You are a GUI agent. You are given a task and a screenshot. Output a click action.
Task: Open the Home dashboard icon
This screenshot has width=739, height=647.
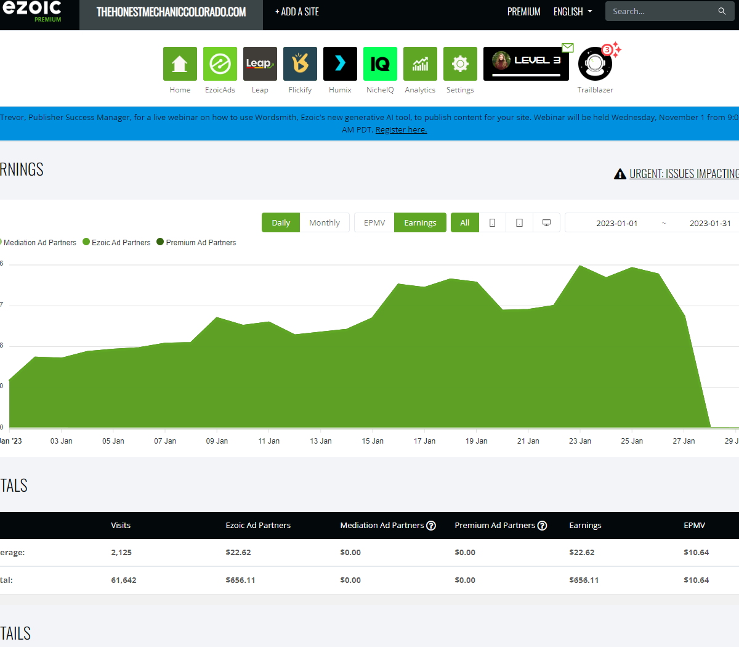point(180,63)
